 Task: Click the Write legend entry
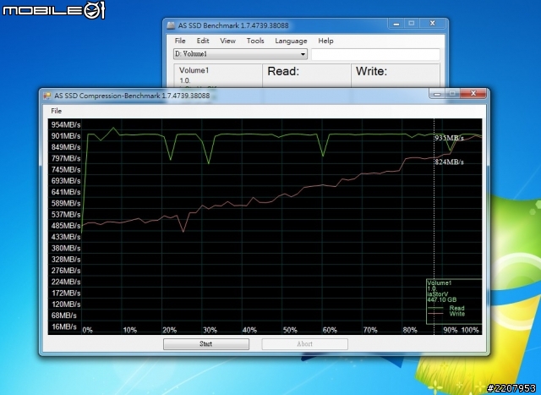pos(456,314)
